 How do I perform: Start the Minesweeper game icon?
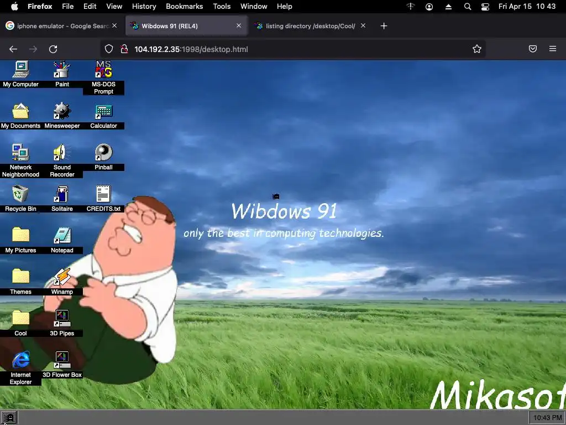tap(62, 116)
